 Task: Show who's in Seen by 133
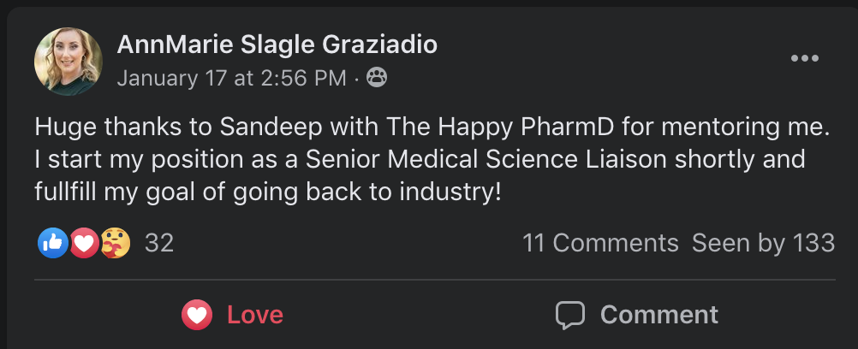(x=763, y=243)
